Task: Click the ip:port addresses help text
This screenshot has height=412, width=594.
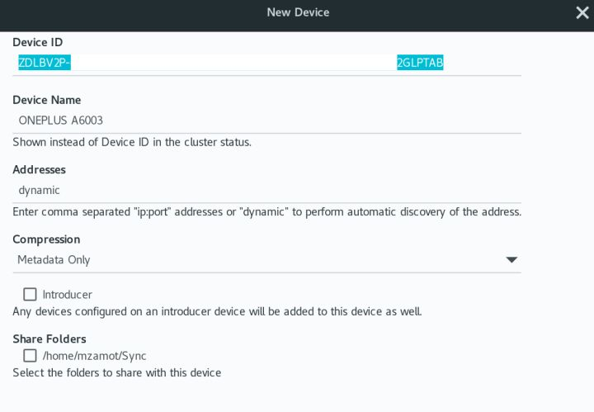Action: tap(266, 211)
